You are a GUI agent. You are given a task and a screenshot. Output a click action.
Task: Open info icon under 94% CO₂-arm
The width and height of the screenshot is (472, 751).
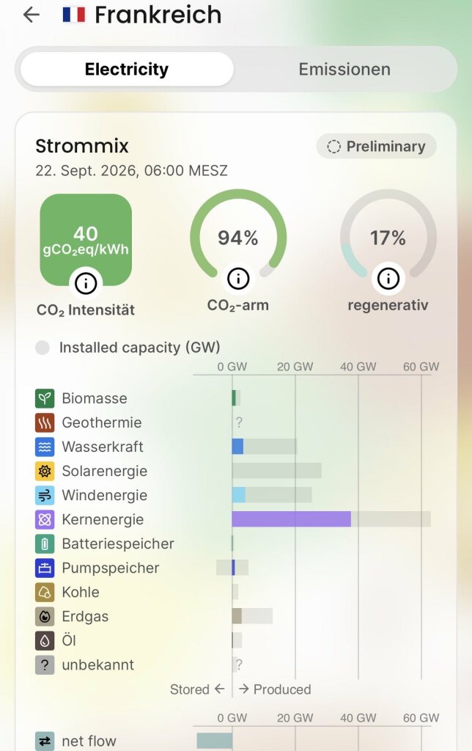point(238,278)
